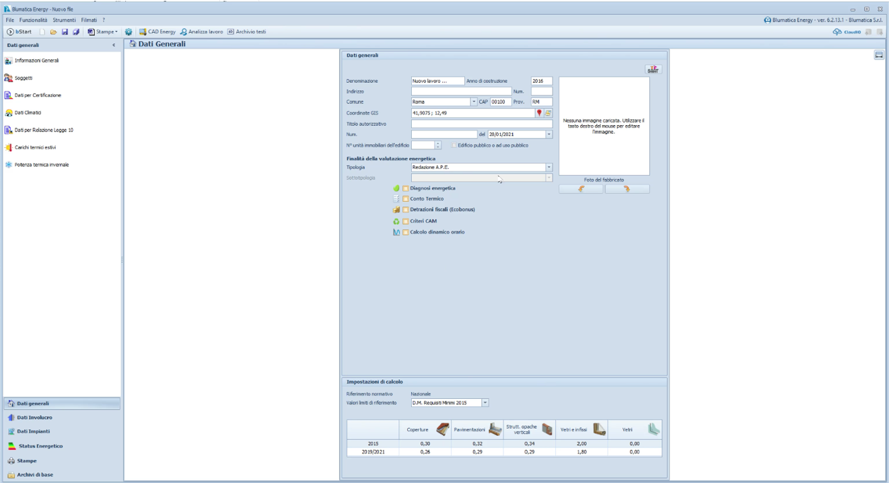This screenshot has width=889, height=483.
Task: Click the Titolo autorizzativo field
Action: coord(481,124)
